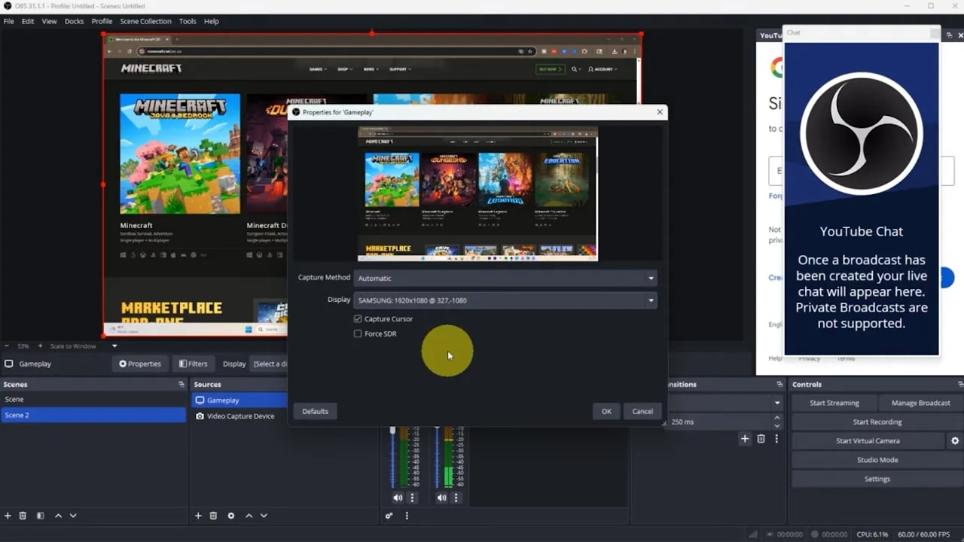Start Recording from the Controls panel
The image size is (964, 542).
pos(876,422)
